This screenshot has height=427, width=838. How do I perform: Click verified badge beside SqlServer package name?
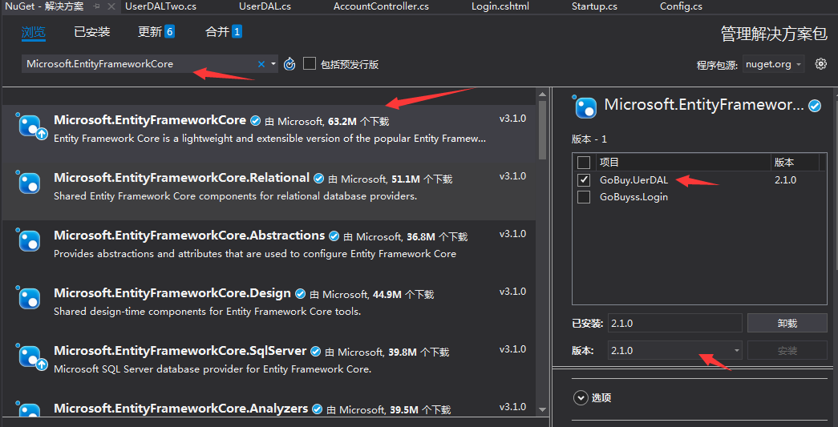click(316, 351)
